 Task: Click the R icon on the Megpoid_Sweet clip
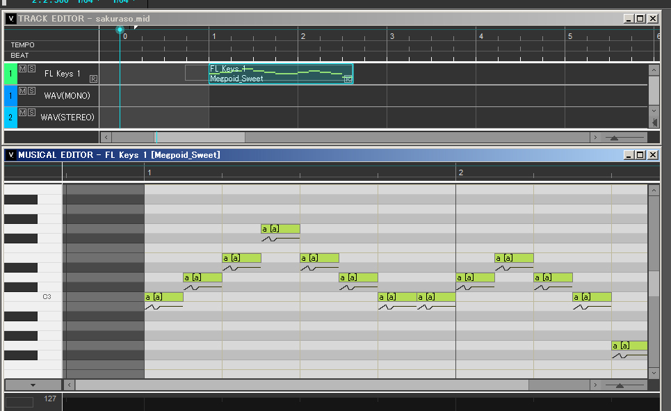348,79
